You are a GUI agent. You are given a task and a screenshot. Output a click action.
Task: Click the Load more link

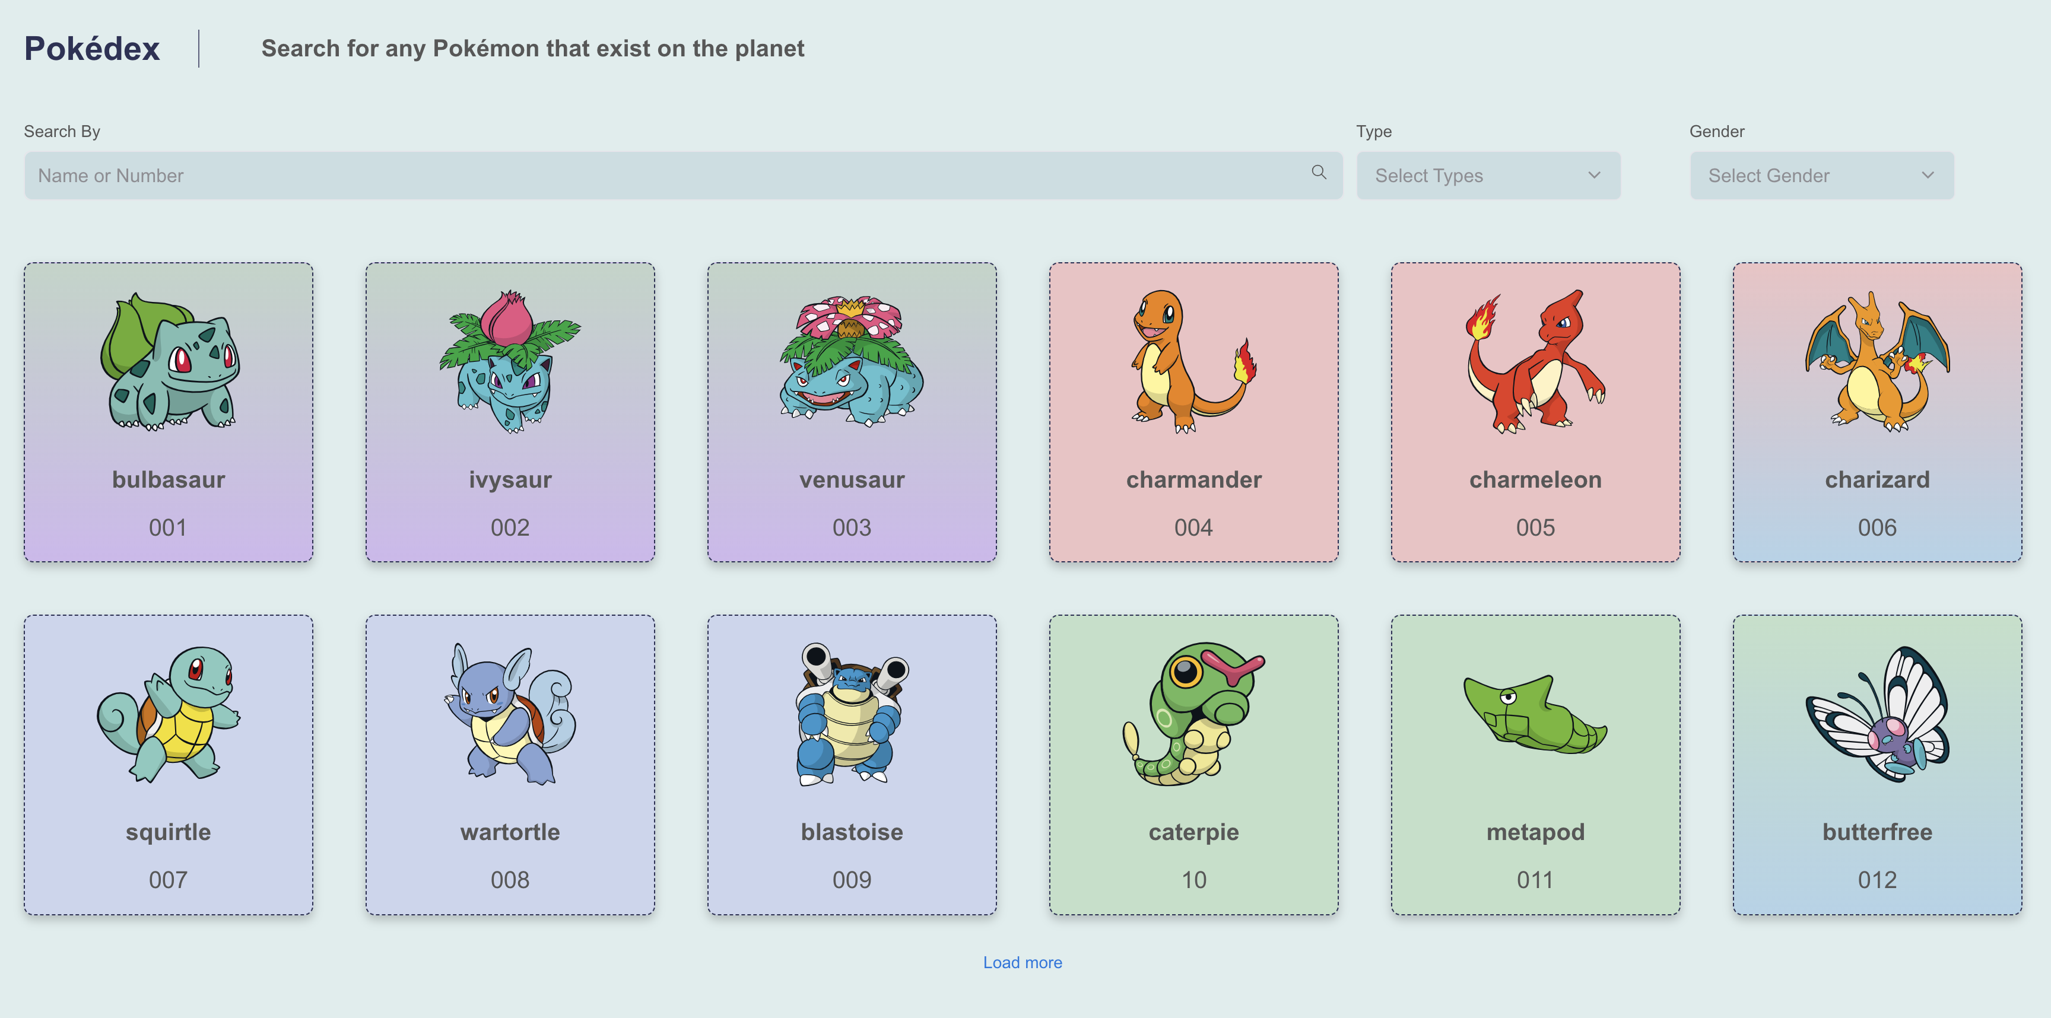(x=1023, y=962)
